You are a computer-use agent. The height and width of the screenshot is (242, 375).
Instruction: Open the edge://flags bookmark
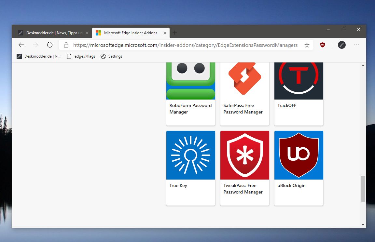click(81, 56)
